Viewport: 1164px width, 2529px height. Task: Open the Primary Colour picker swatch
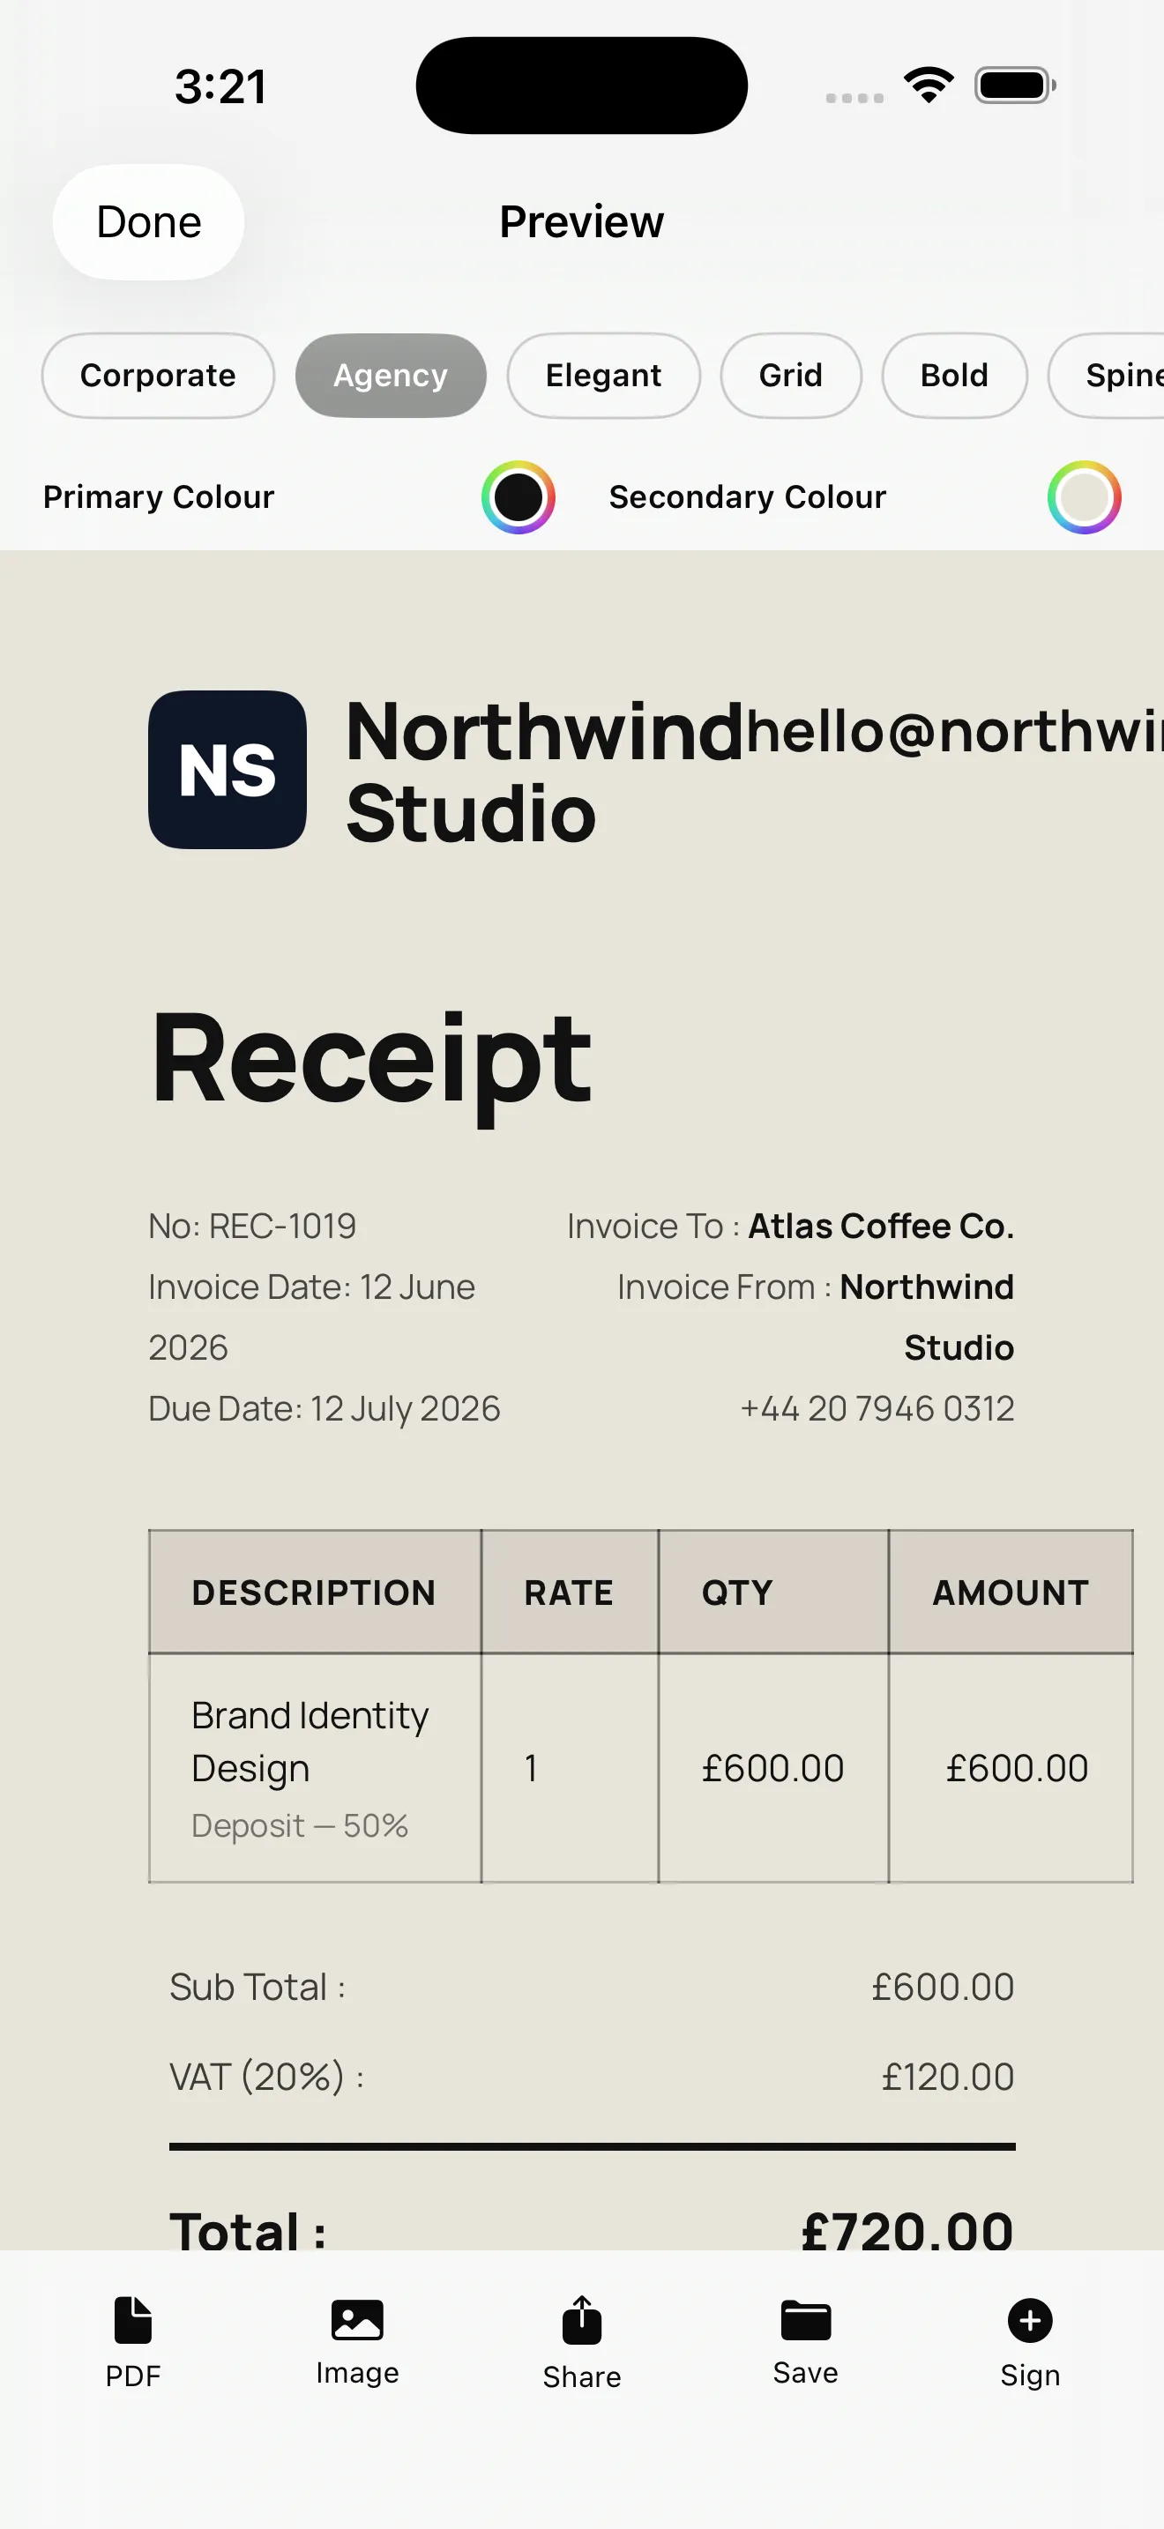tap(519, 496)
